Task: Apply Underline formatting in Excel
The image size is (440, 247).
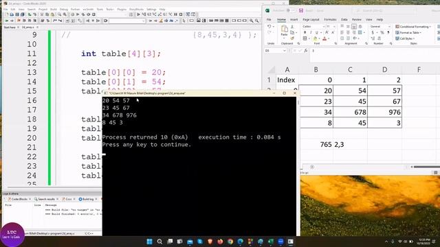Action: 316,32
